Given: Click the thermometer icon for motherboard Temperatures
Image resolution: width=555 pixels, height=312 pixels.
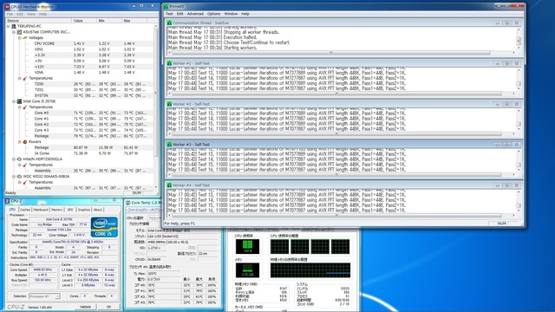Looking at the screenshot, I should coord(25,78).
